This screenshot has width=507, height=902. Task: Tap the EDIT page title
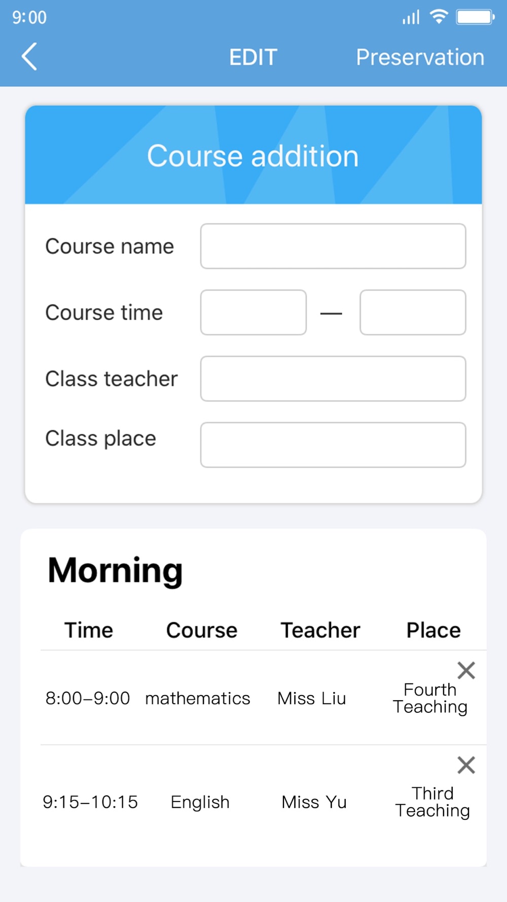[253, 57]
